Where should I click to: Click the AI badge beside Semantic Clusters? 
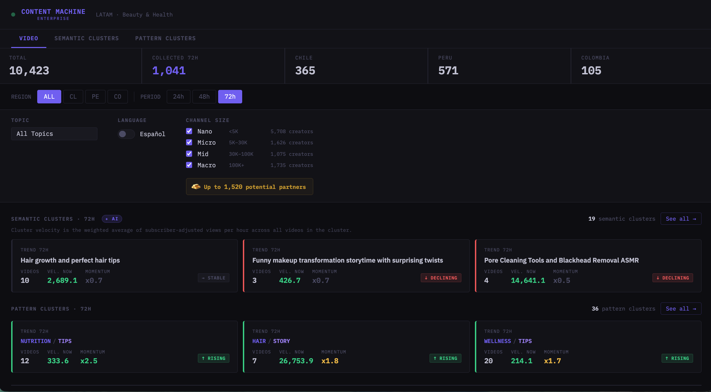(x=112, y=219)
